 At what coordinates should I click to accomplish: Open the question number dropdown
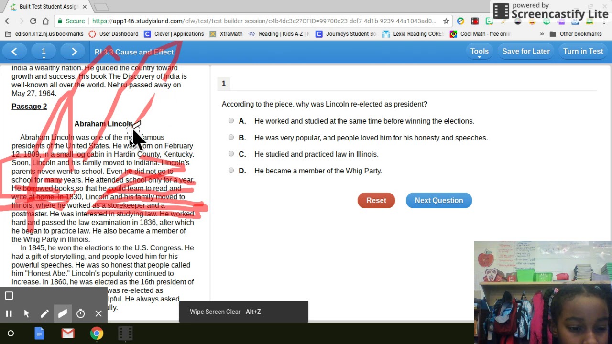pyautogui.click(x=44, y=51)
